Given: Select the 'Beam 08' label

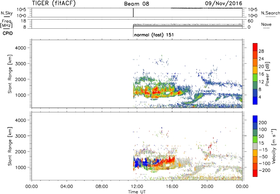Looking at the screenshot, I should click(136, 4).
